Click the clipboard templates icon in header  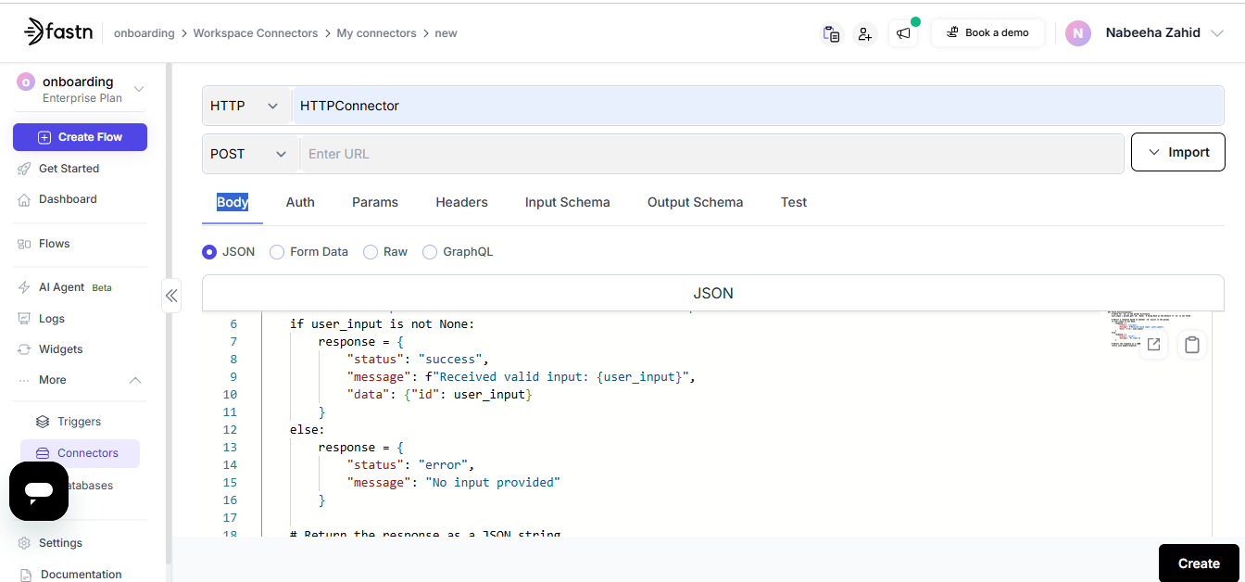pos(831,33)
